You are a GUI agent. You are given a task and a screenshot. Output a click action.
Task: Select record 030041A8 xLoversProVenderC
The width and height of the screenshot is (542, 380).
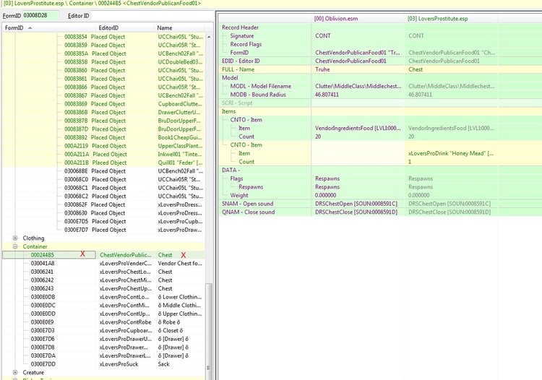pos(103,263)
